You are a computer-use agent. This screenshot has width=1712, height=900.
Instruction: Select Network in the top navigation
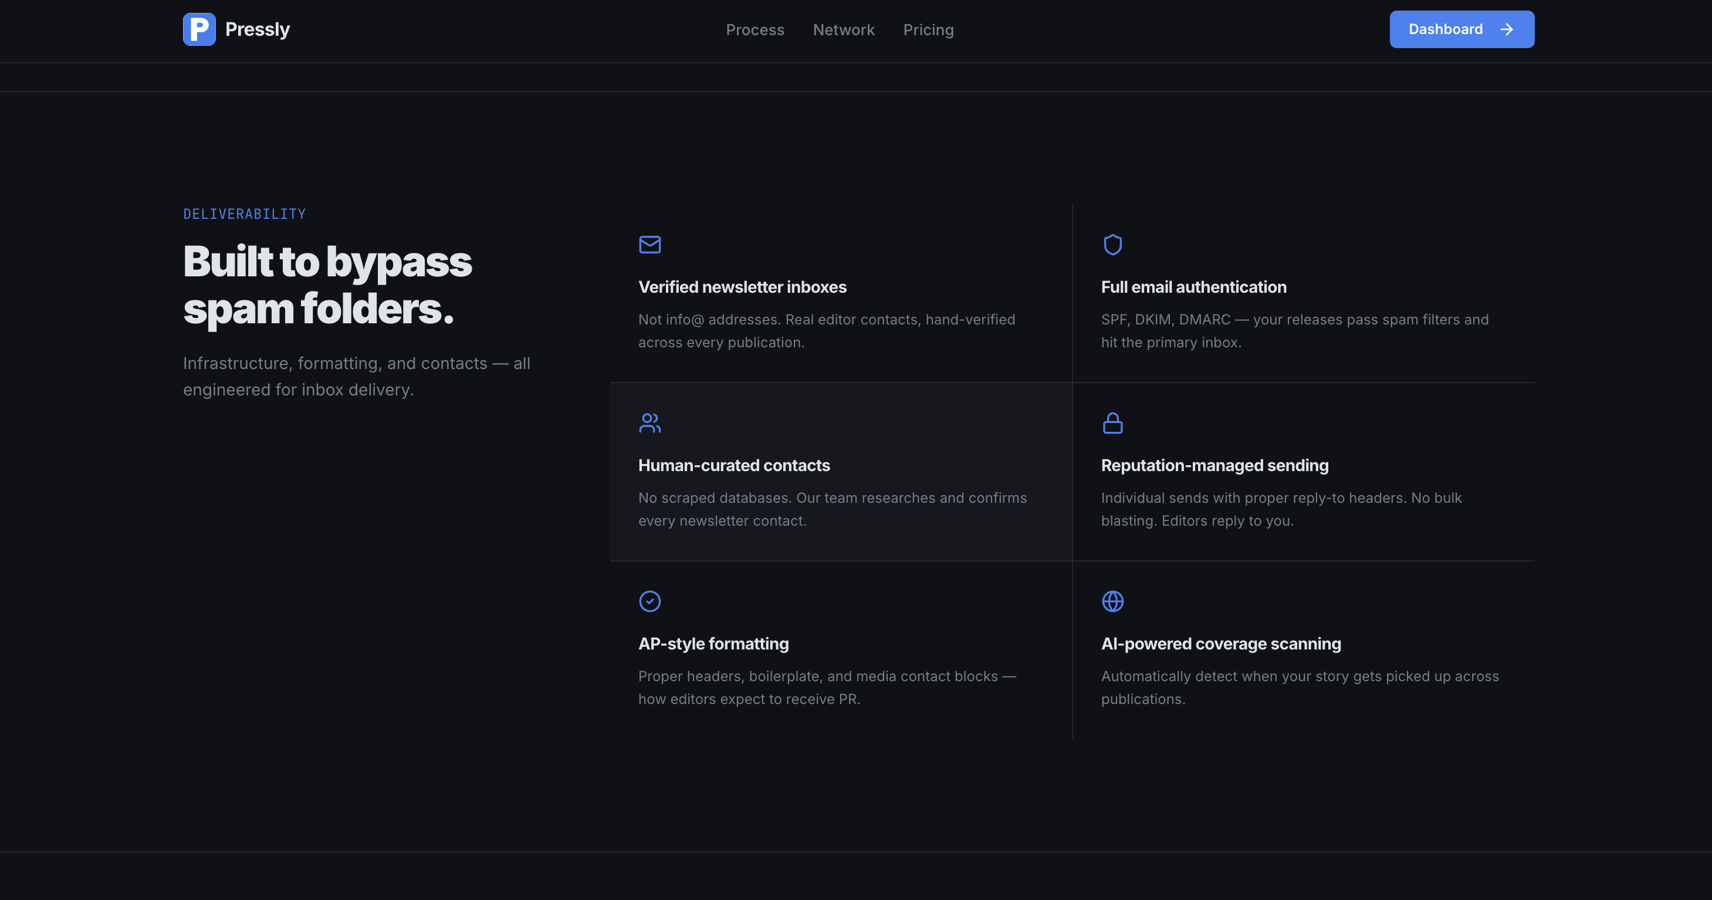point(843,30)
